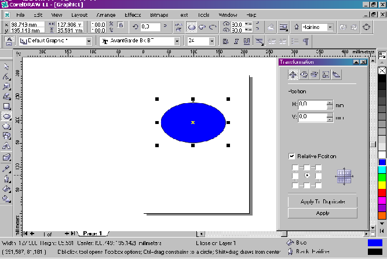Open the Hairline outline width dropdown
Image resolution: width=387 pixels, height=259 pixels.
pyautogui.click(x=330, y=27)
